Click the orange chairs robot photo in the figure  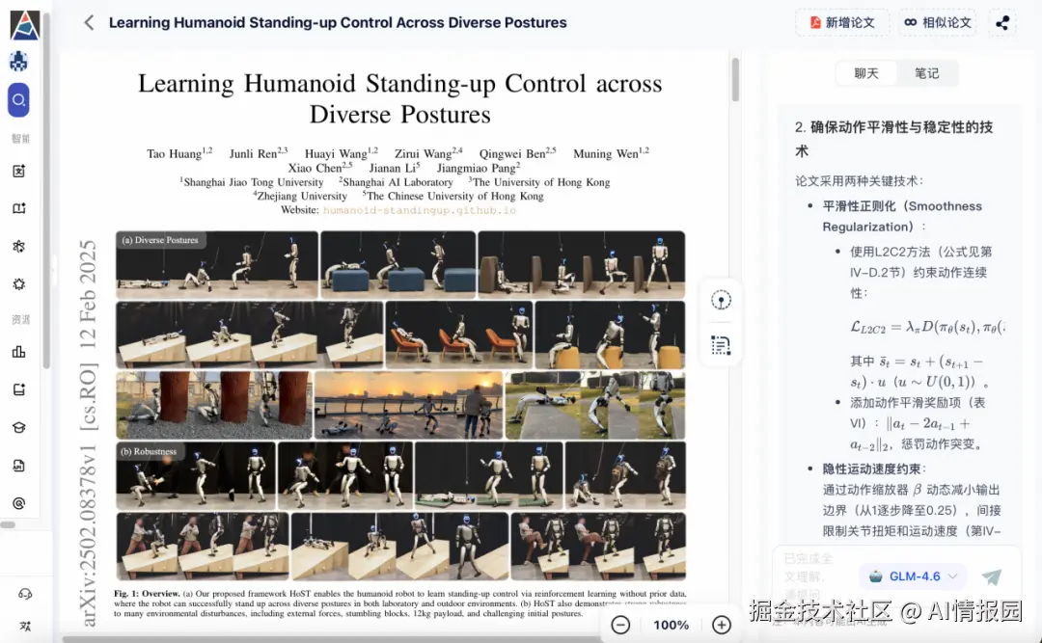click(459, 335)
